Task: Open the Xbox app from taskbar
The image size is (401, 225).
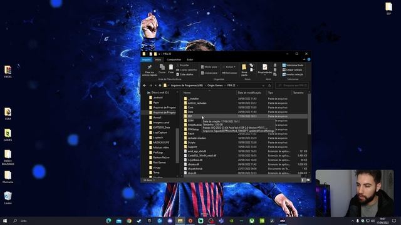Action: 252,221
